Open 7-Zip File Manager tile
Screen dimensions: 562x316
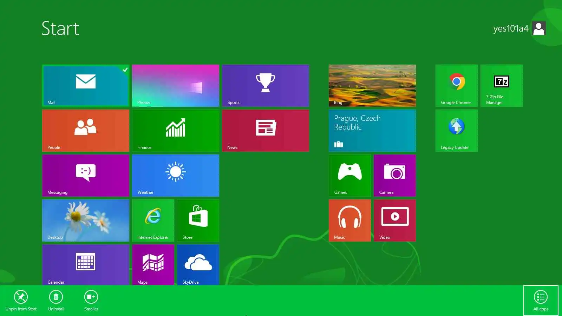pos(502,86)
